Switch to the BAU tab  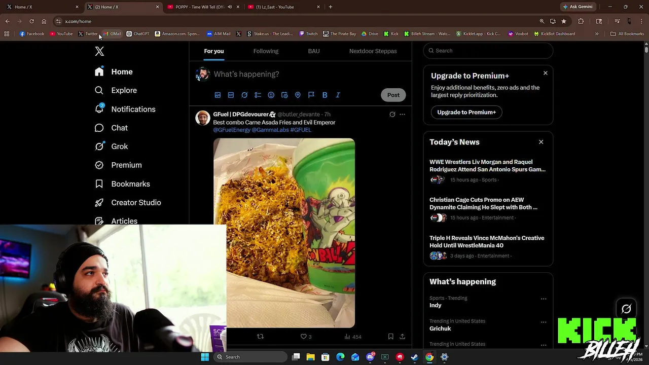pyautogui.click(x=314, y=51)
